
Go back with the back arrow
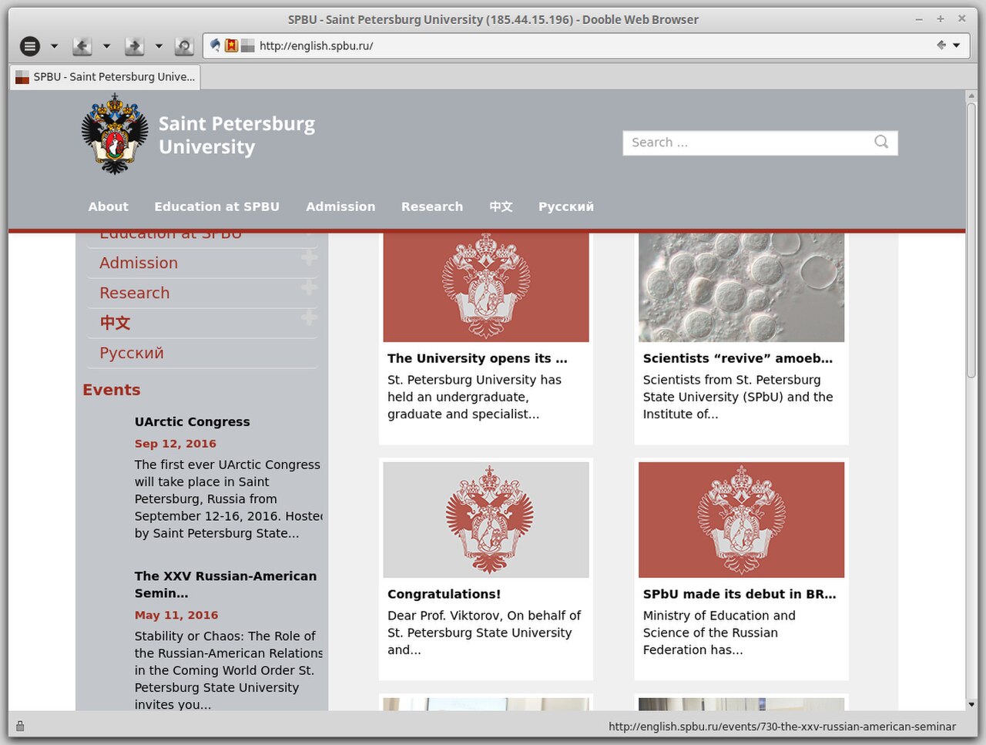coord(82,46)
